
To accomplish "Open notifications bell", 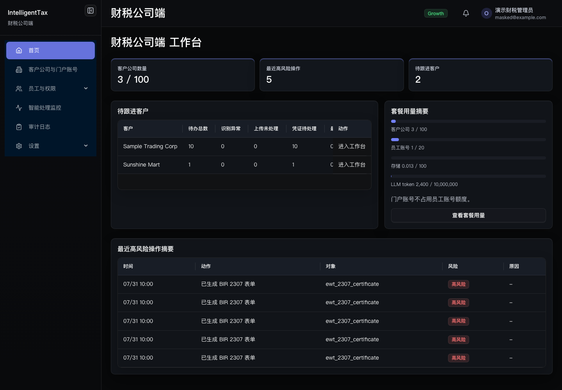I will (466, 13).
